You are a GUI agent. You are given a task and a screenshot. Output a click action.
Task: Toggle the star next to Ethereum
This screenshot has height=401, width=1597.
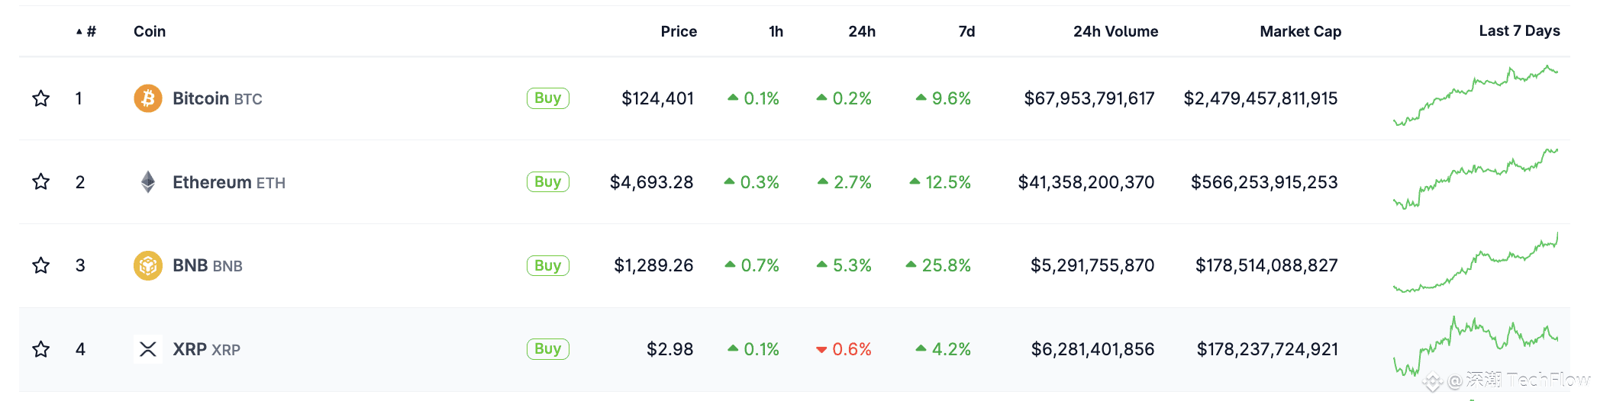coord(41,182)
